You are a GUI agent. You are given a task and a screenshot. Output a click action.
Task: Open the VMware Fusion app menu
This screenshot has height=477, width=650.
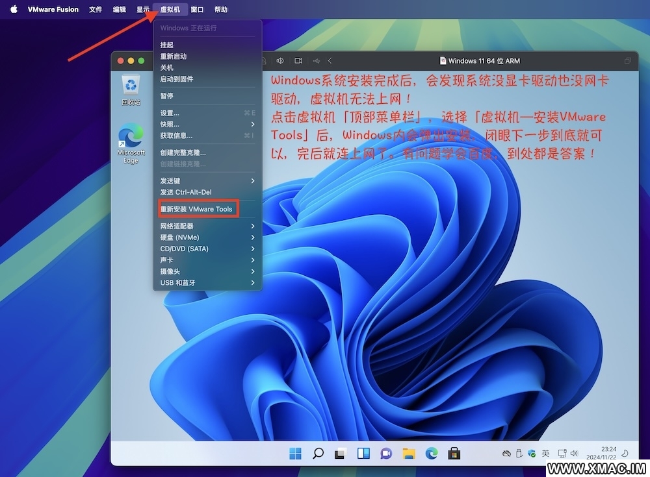(x=53, y=9)
